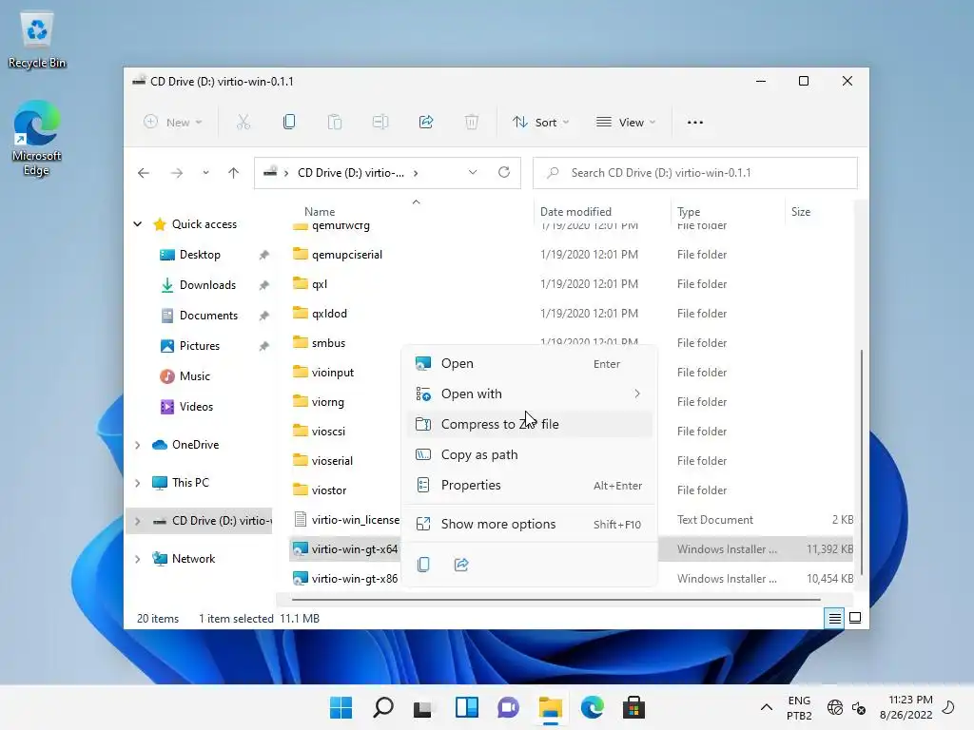974x730 pixels.
Task: Select the viostor folder
Action: coord(328,490)
